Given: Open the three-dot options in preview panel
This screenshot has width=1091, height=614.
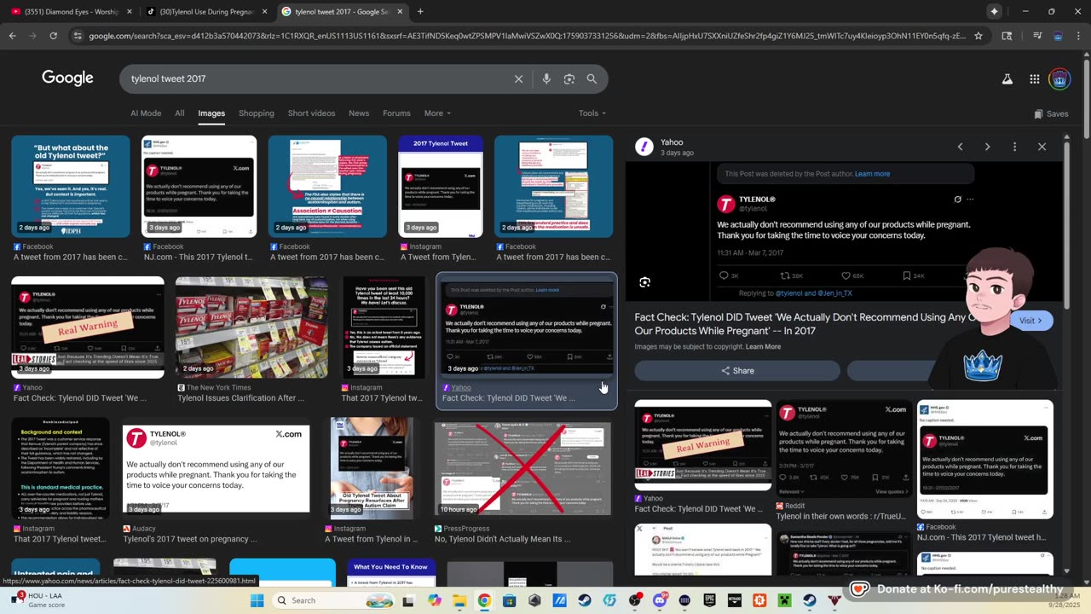Looking at the screenshot, I should [1014, 147].
